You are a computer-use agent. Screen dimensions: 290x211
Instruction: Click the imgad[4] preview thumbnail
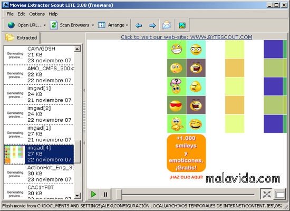click(14, 155)
